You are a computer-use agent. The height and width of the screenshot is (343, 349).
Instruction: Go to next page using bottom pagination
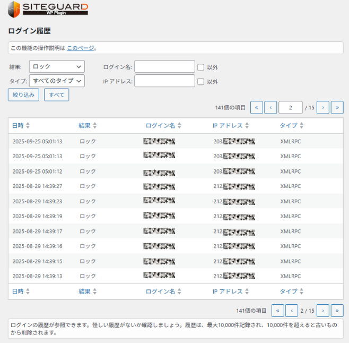(x=323, y=311)
